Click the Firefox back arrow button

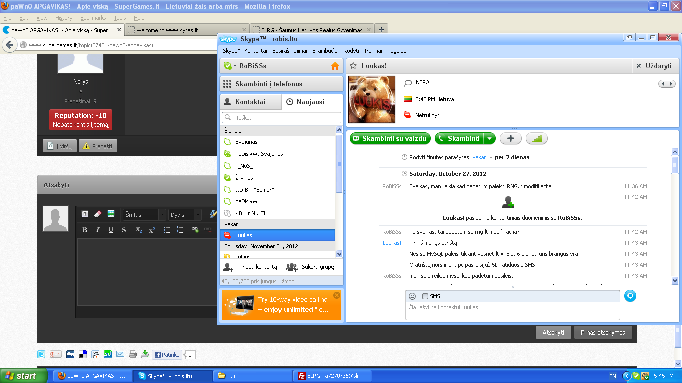click(x=9, y=45)
